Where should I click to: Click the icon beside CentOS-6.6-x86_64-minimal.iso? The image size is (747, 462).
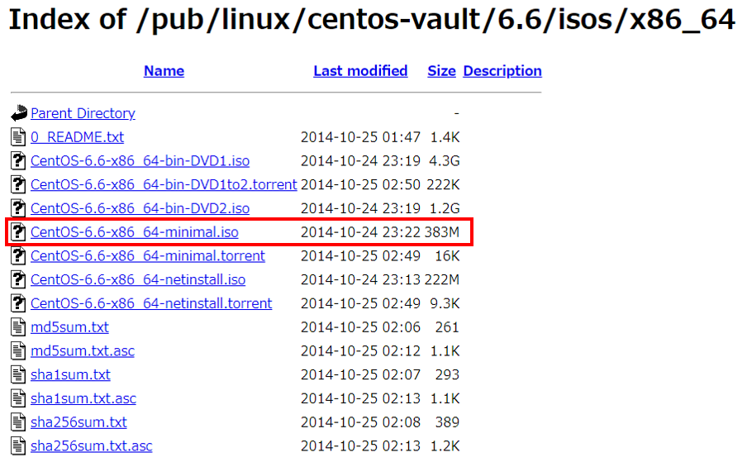[x=18, y=232]
